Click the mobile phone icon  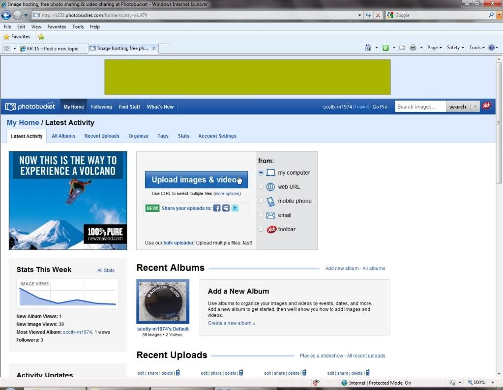click(271, 201)
